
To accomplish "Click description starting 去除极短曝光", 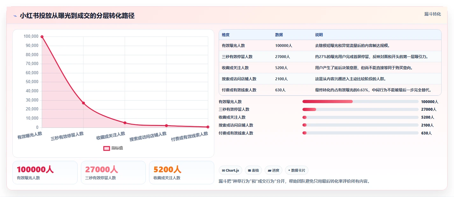I will pyautogui.click(x=352, y=46).
